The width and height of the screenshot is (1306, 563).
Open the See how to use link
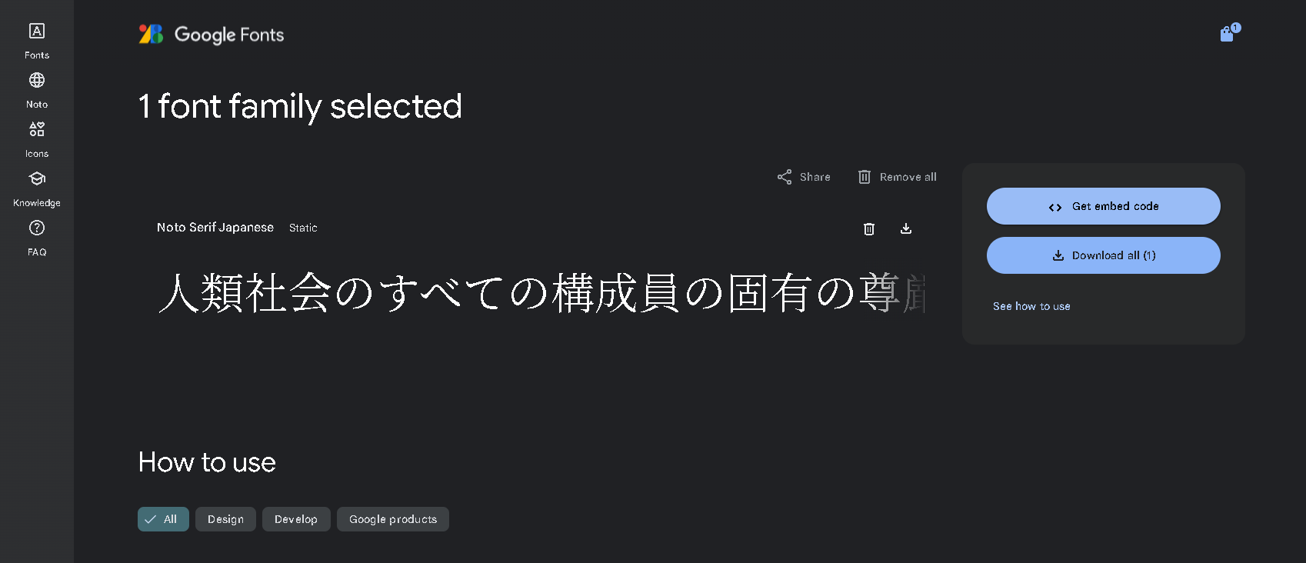coord(1031,306)
